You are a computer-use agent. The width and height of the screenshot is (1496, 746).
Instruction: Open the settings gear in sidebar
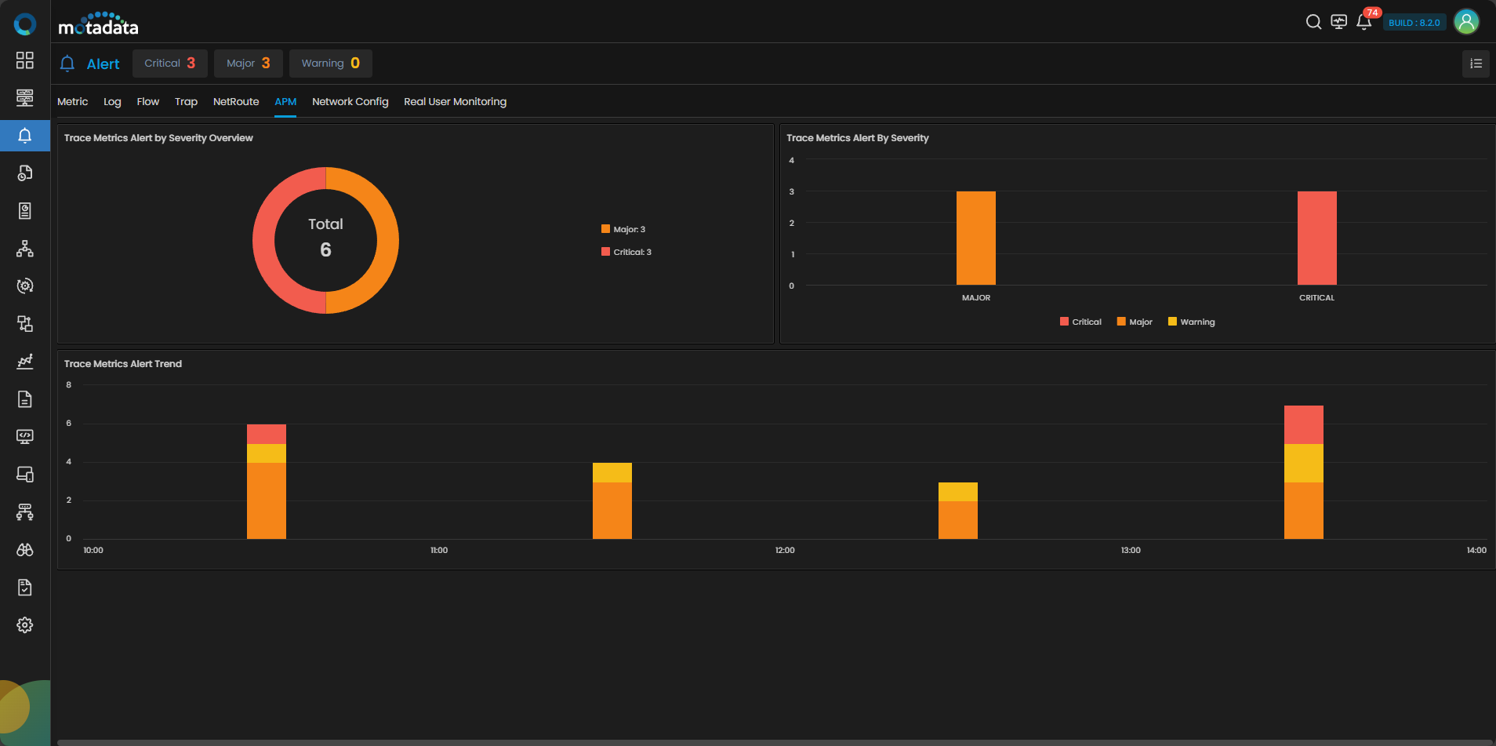coord(25,625)
